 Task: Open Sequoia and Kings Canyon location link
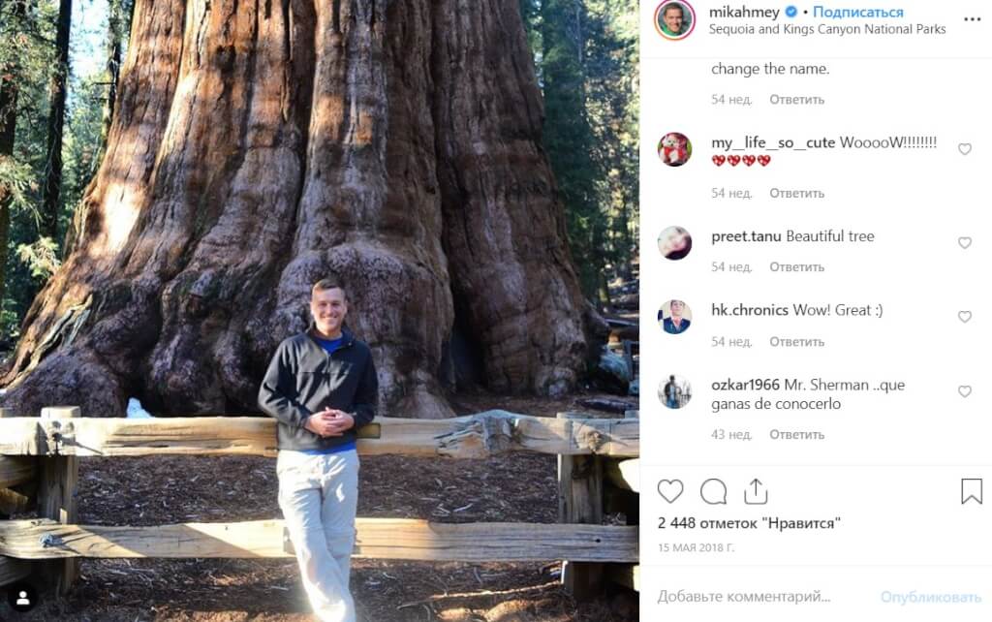pyautogui.click(x=826, y=29)
